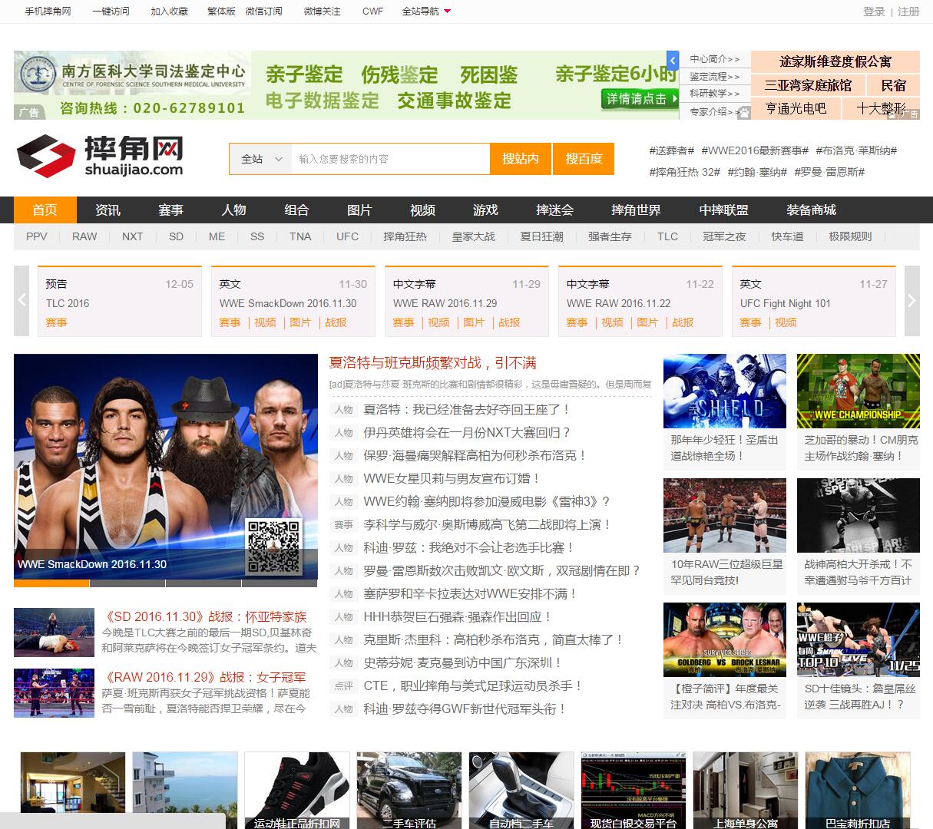This screenshot has height=829, width=933.
Task: Open the Goldberg vs Brock Lesnar thumbnail
Action: click(x=724, y=639)
